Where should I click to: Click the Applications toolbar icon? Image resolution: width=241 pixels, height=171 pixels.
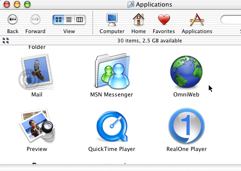(x=197, y=20)
